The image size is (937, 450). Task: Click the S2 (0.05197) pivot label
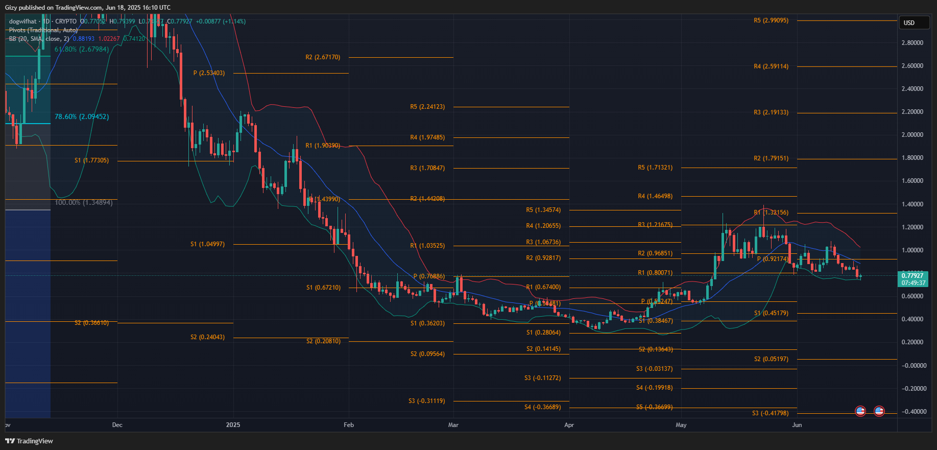tap(771, 359)
